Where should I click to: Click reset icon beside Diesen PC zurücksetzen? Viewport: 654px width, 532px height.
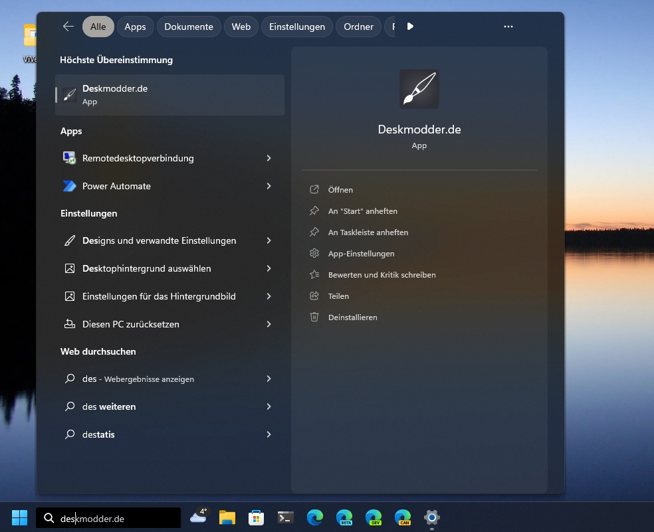(70, 324)
